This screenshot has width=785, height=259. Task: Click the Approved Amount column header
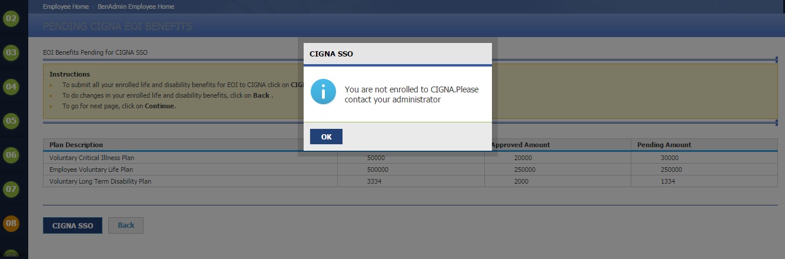(521, 145)
